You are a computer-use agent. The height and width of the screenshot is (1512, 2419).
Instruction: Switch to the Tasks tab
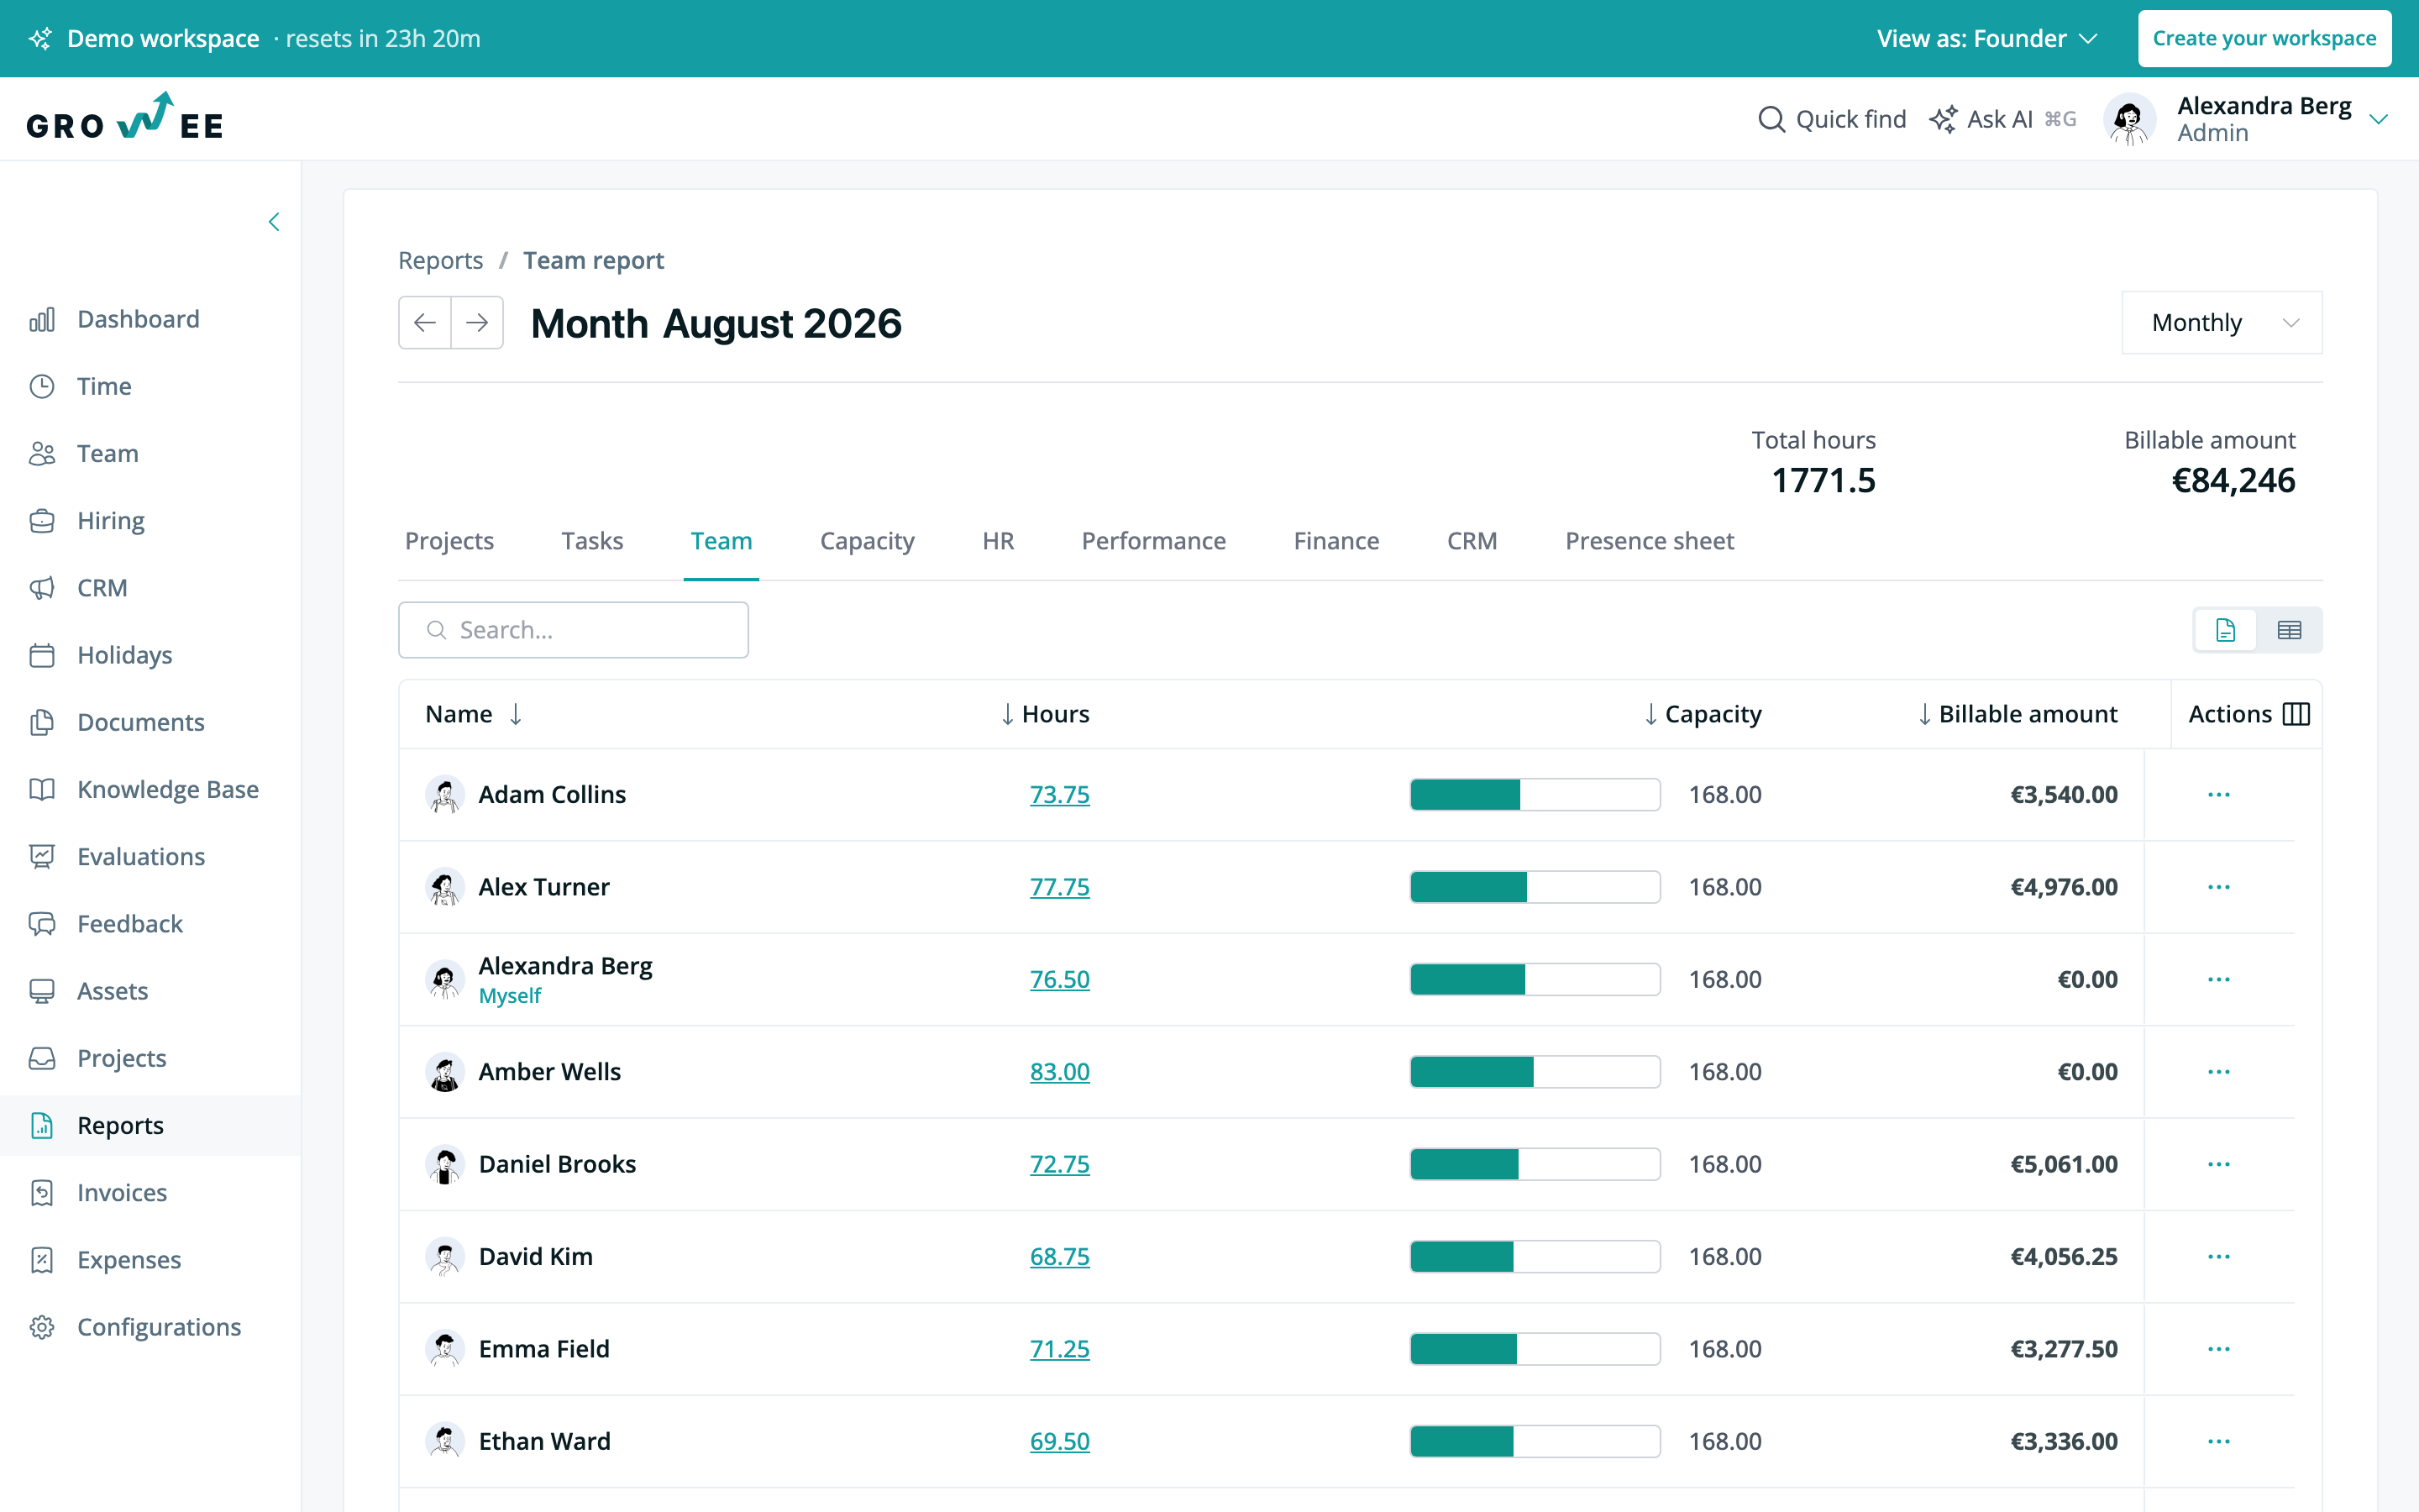pos(593,541)
